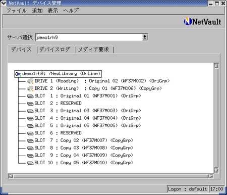Select the SLOT 9 Copy 04 row
The image size is (227, 195).
(84, 155)
